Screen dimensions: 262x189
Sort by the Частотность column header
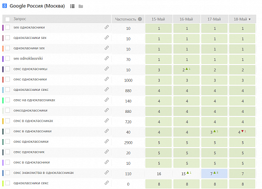click(125, 19)
